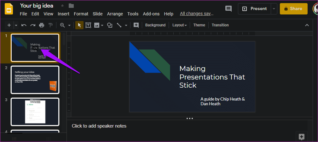Viewport: 318px width, 142px height.
Task: Open the Arrange menu
Action: 115,14
